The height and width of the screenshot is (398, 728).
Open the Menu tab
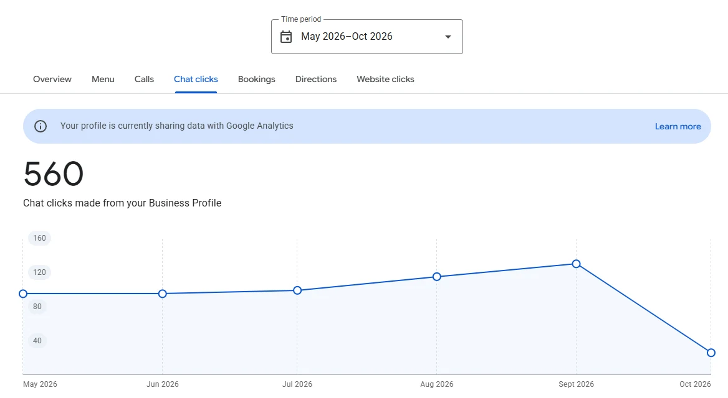coord(103,79)
